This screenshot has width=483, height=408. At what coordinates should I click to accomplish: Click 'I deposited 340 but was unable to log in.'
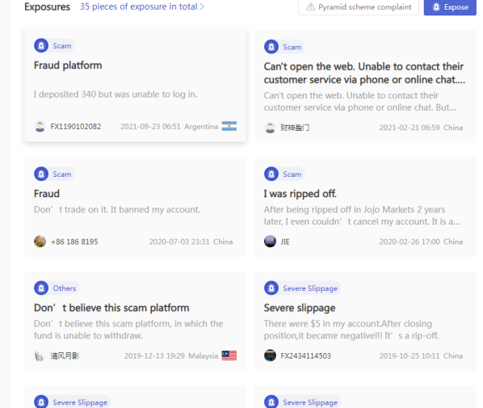[115, 95]
